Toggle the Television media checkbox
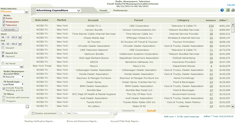235x123 pixels. pyautogui.click(x=4, y=25)
